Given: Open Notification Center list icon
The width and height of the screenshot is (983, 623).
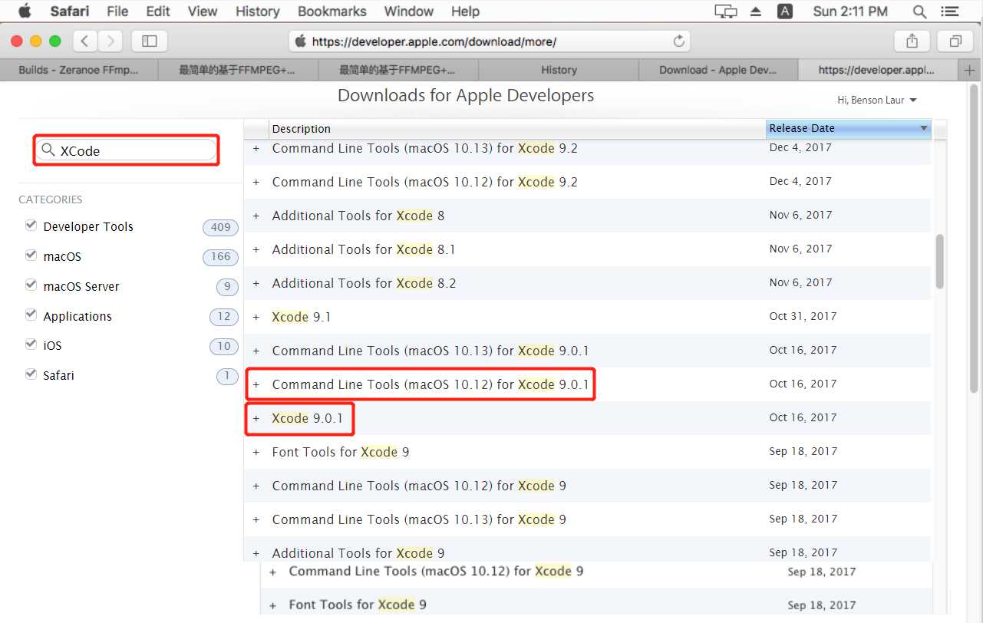Looking at the screenshot, I should [950, 12].
